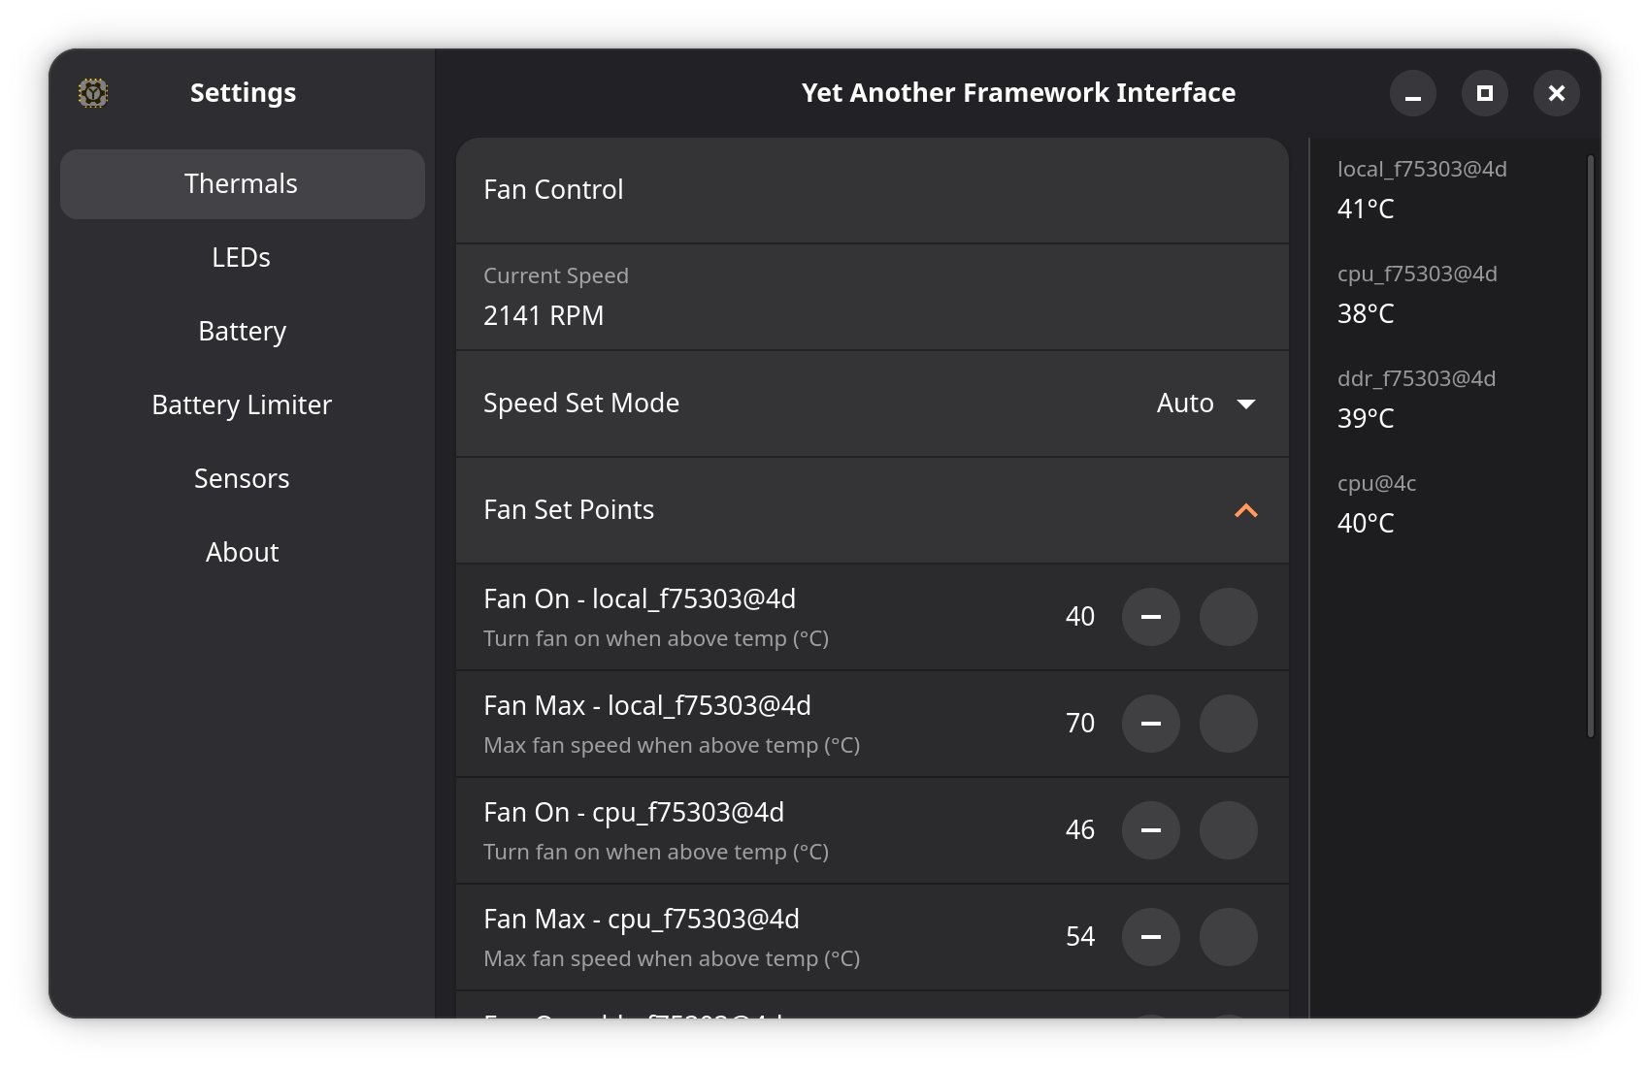Screen dimensions: 1650x1067
Task: Switch to the Battery page
Action: 242,332
